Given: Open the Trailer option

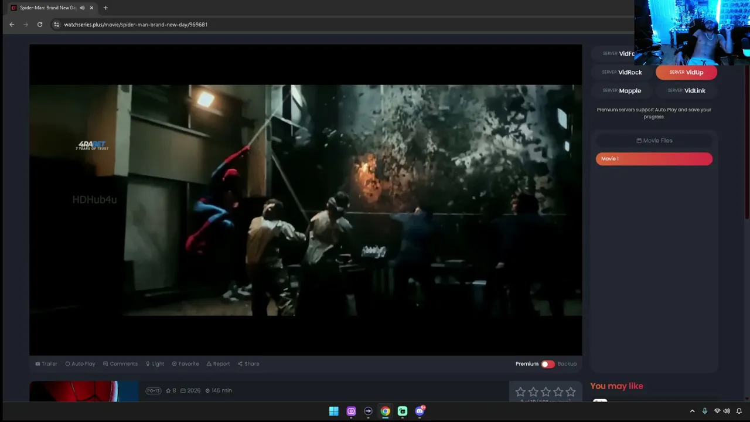Looking at the screenshot, I should 46,364.
